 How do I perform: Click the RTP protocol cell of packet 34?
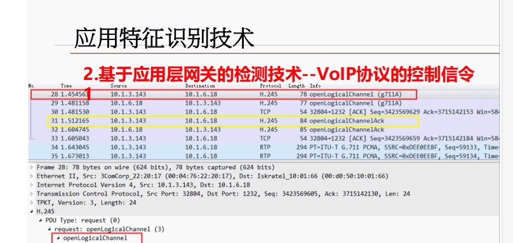(265, 147)
